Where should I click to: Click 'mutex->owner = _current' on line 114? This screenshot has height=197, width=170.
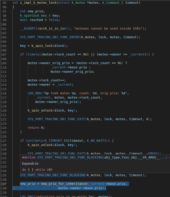click(x=50, y=85)
